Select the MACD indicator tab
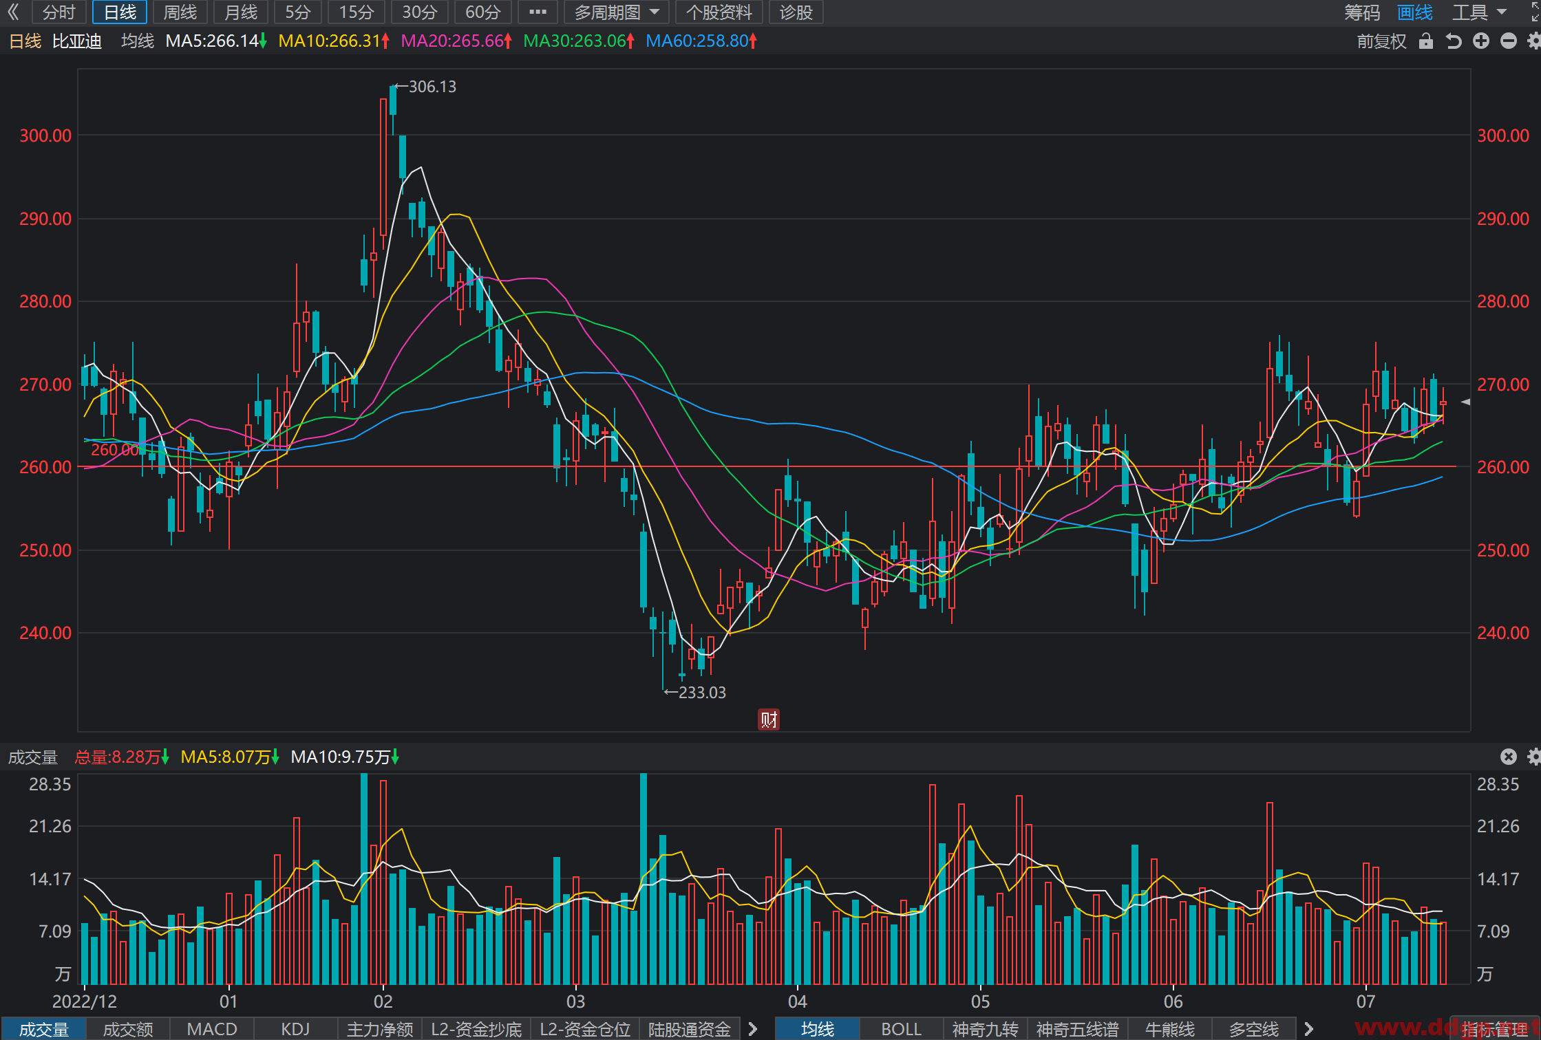This screenshot has height=1040, width=1541. click(212, 1029)
